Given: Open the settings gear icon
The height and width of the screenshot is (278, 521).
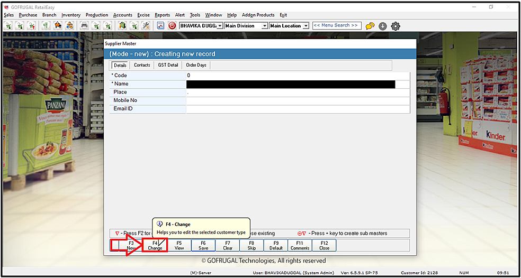Looking at the screenshot, I should (x=396, y=26).
